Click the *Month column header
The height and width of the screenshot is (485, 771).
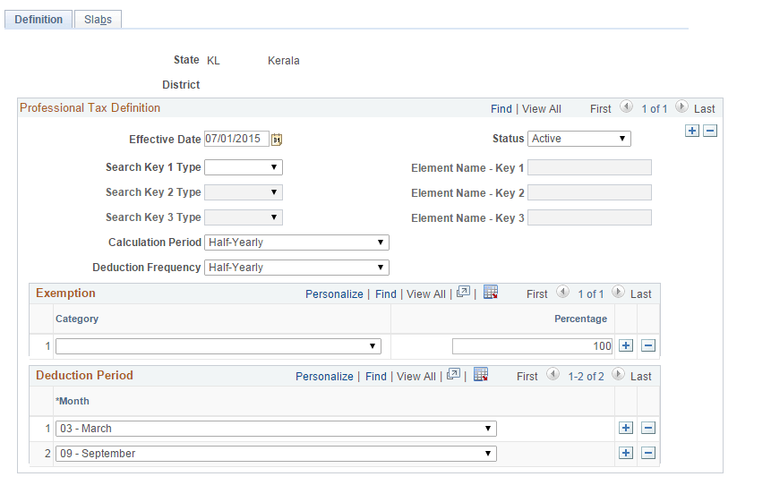coord(73,401)
